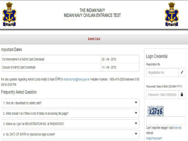Open FAQ 'Where do I get the REGISTRATION NO. & PASSWORD?'
This screenshot has height=141, width=188.
click(70, 124)
